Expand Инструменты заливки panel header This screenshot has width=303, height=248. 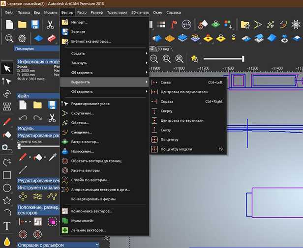(x=38, y=188)
